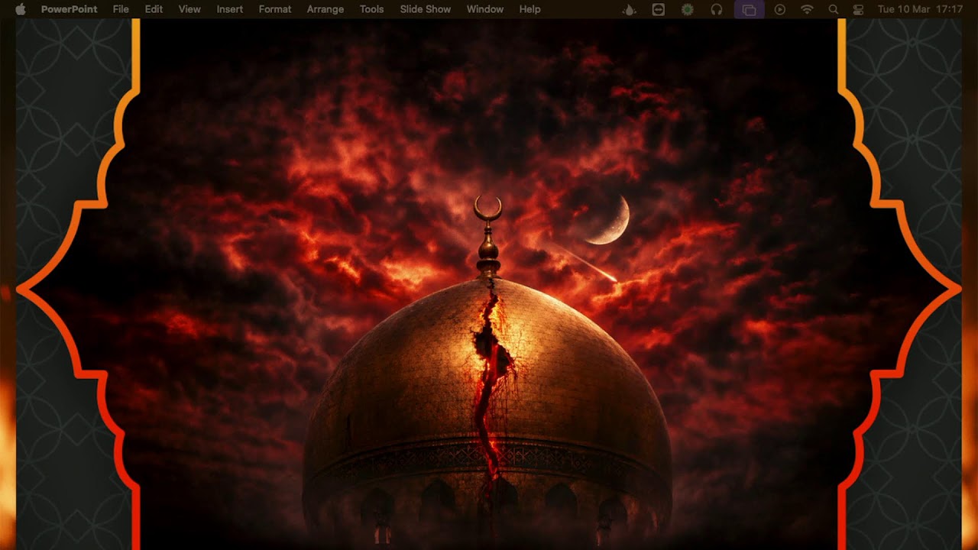Open the Window menu
The width and height of the screenshot is (978, 550).
[x=485, y=9]
